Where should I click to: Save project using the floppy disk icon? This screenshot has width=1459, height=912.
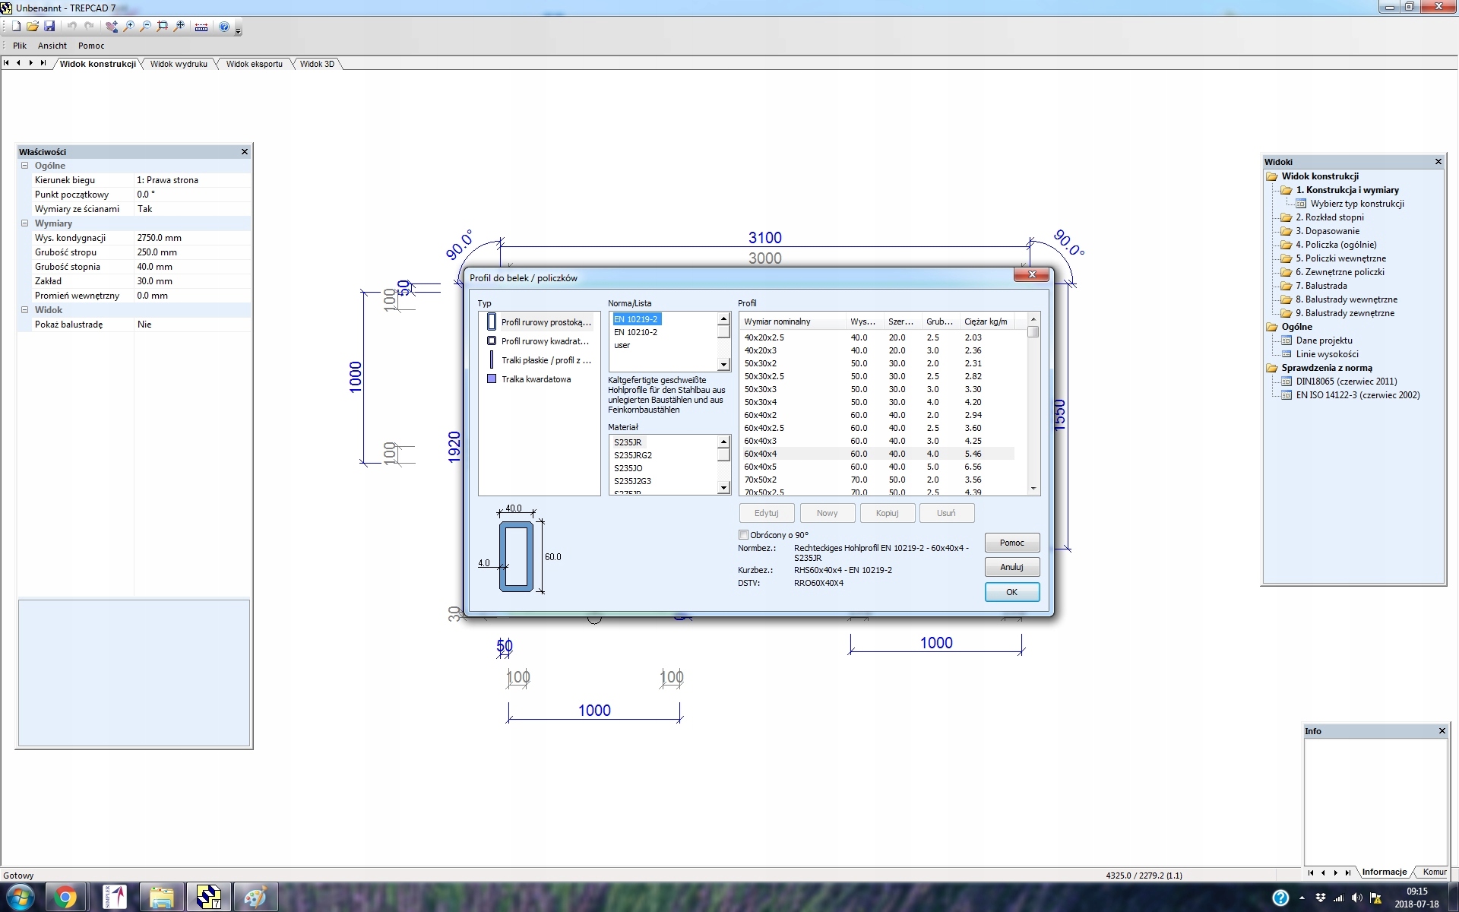pos(49,27)
